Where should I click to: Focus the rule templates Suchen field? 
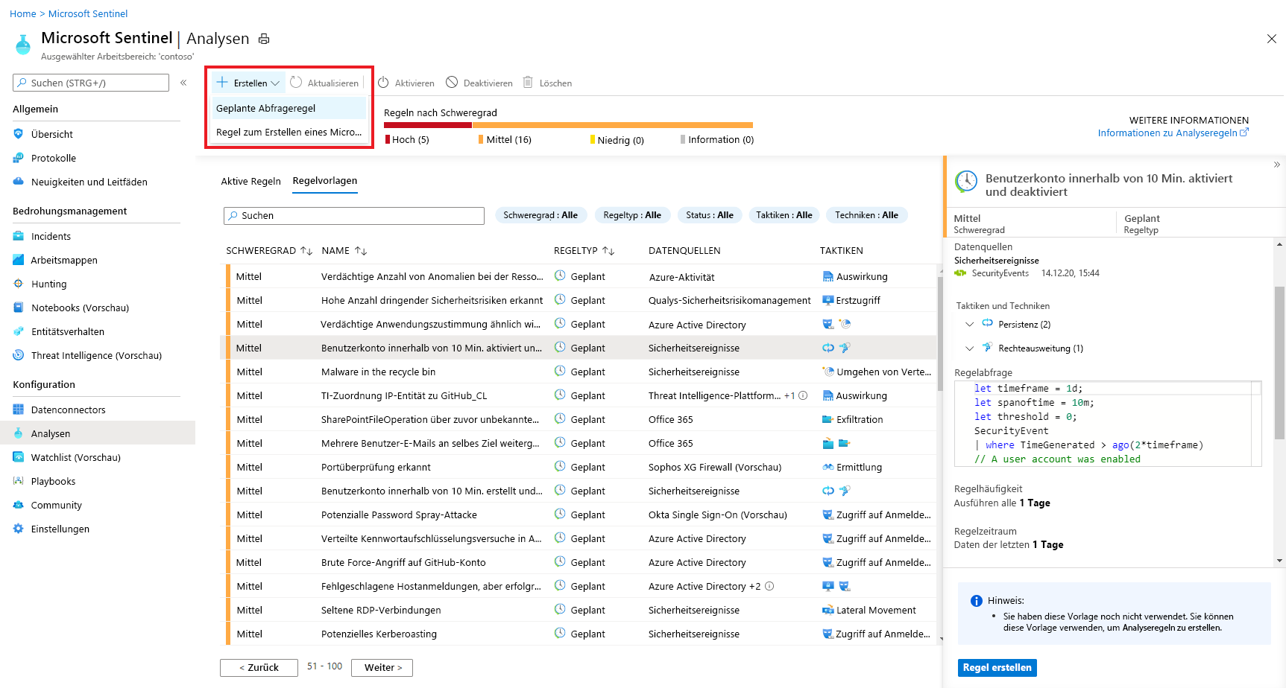pos(354,215)
